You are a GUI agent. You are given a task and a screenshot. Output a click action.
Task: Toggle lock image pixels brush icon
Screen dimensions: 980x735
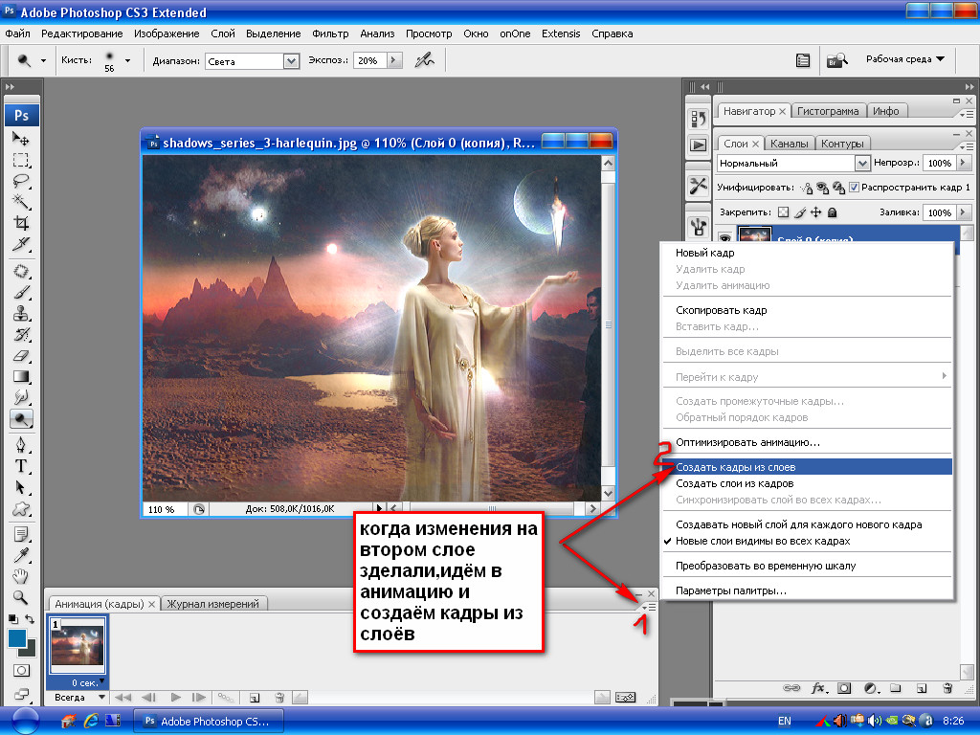click(x=800, y=212)
